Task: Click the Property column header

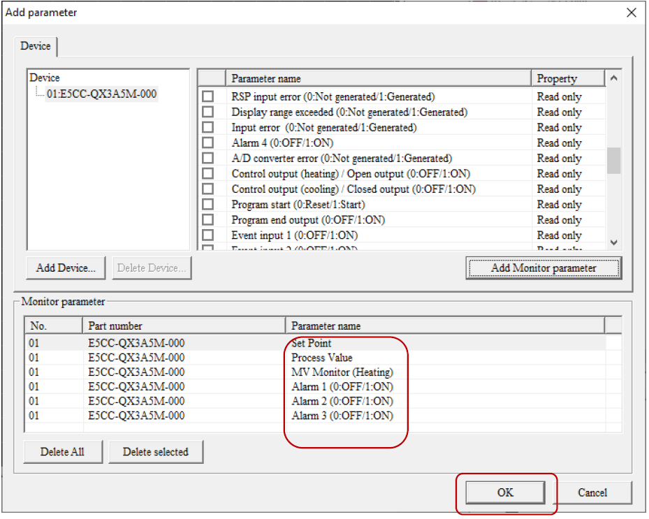Action: [x=568, y=78]
